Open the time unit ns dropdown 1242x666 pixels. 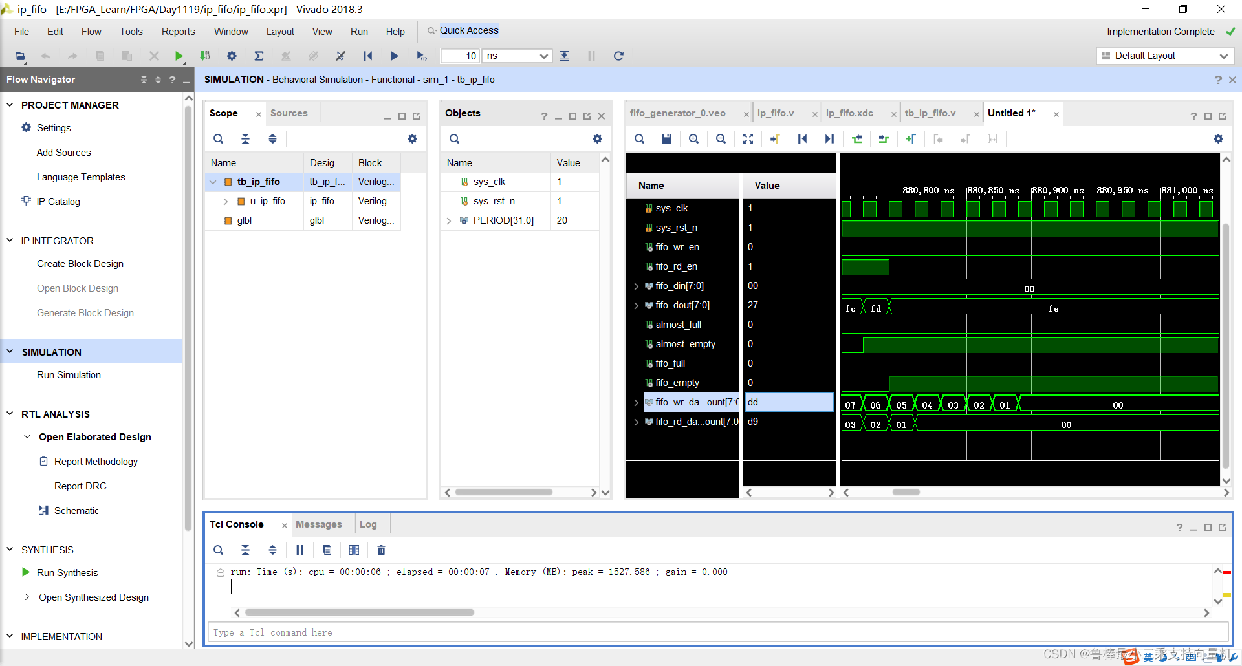[x=517, y=56]
